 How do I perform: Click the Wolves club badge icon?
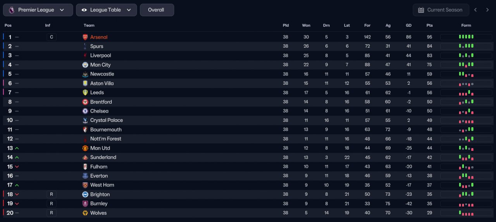(85, 213)
